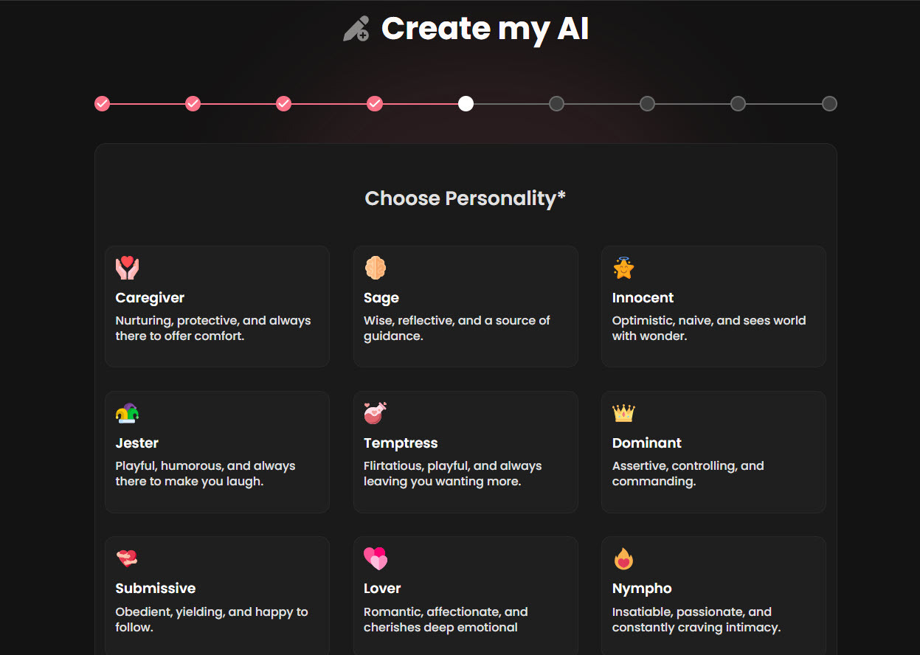
Task: Choose the Sage personality title
Action: click(381, 298)
